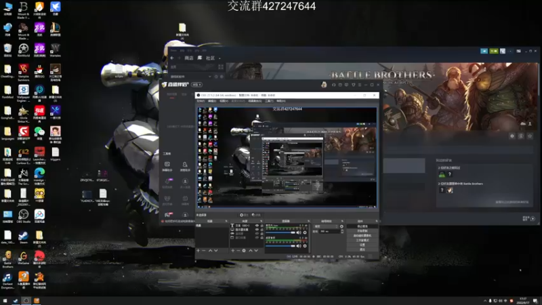Viewport: 542px width, 305px height.
Task: Go to the 商店 tab in Steam
Action: click(x=189, y=58)
